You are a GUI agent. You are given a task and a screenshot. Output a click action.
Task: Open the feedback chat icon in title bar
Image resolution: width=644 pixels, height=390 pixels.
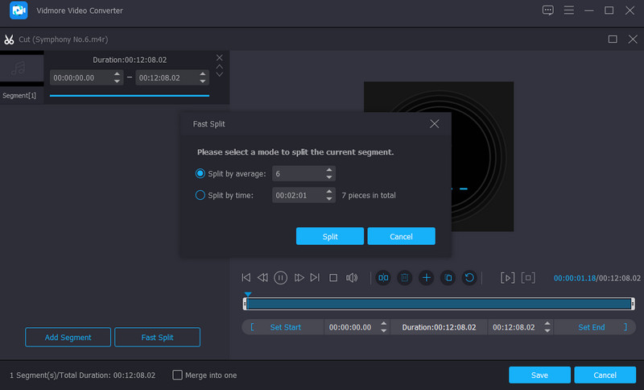pos(548,10)
